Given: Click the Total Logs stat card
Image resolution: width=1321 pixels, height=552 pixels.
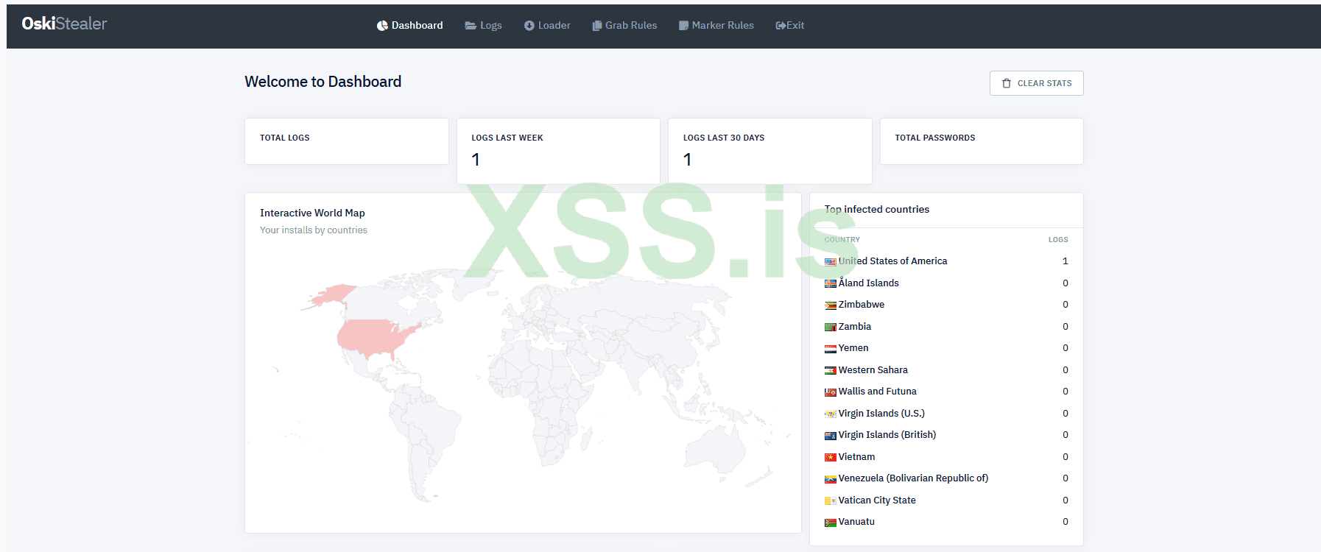Looking at the screenshot, I should 347,141.
